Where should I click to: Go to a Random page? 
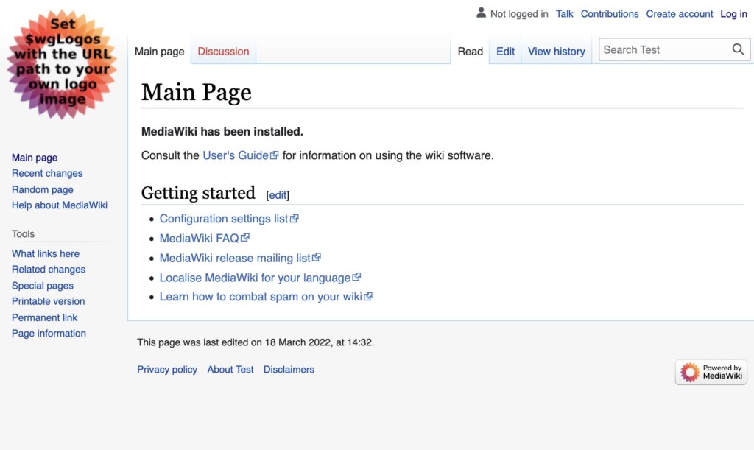tap(43, 189)
